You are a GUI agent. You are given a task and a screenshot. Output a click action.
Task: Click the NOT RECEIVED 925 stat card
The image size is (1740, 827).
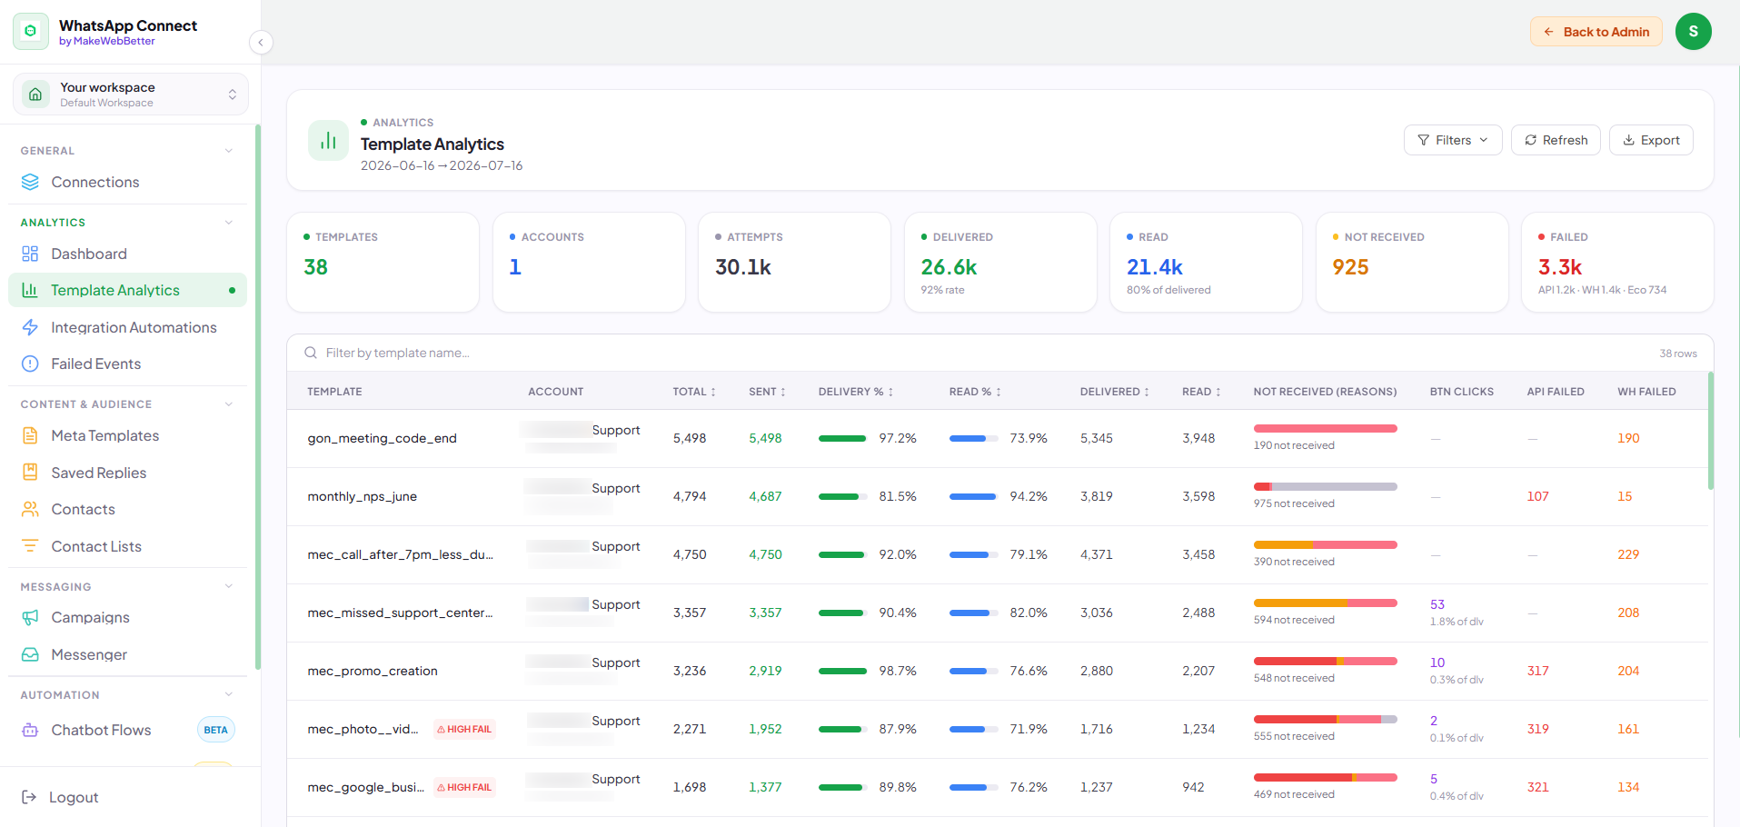pos(1412,262)
